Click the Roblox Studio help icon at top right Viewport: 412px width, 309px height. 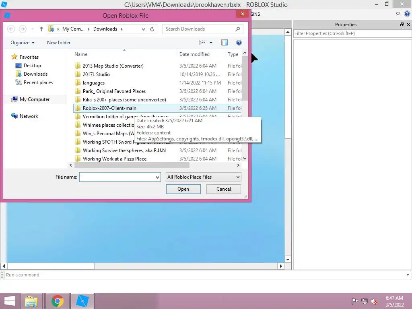click(x=407, y=14)
